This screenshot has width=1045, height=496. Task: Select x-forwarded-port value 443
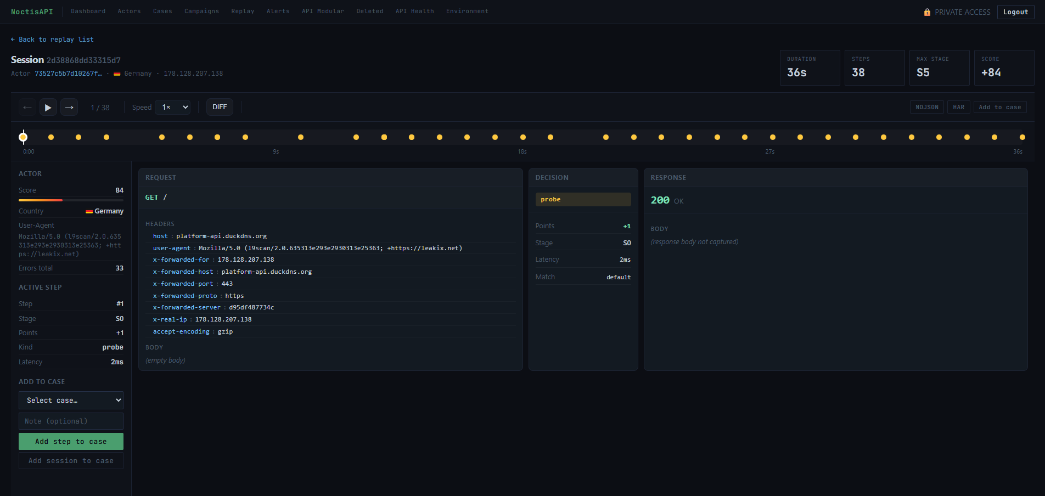[x=227, y=284]
